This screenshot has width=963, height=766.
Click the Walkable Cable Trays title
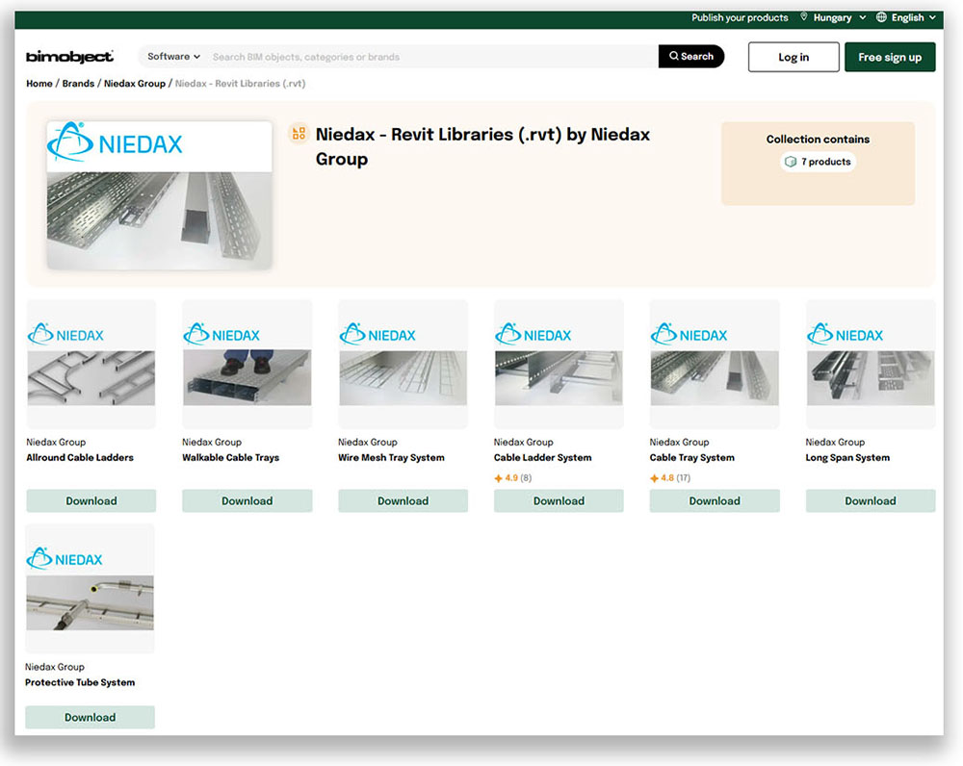pos(231,458)
